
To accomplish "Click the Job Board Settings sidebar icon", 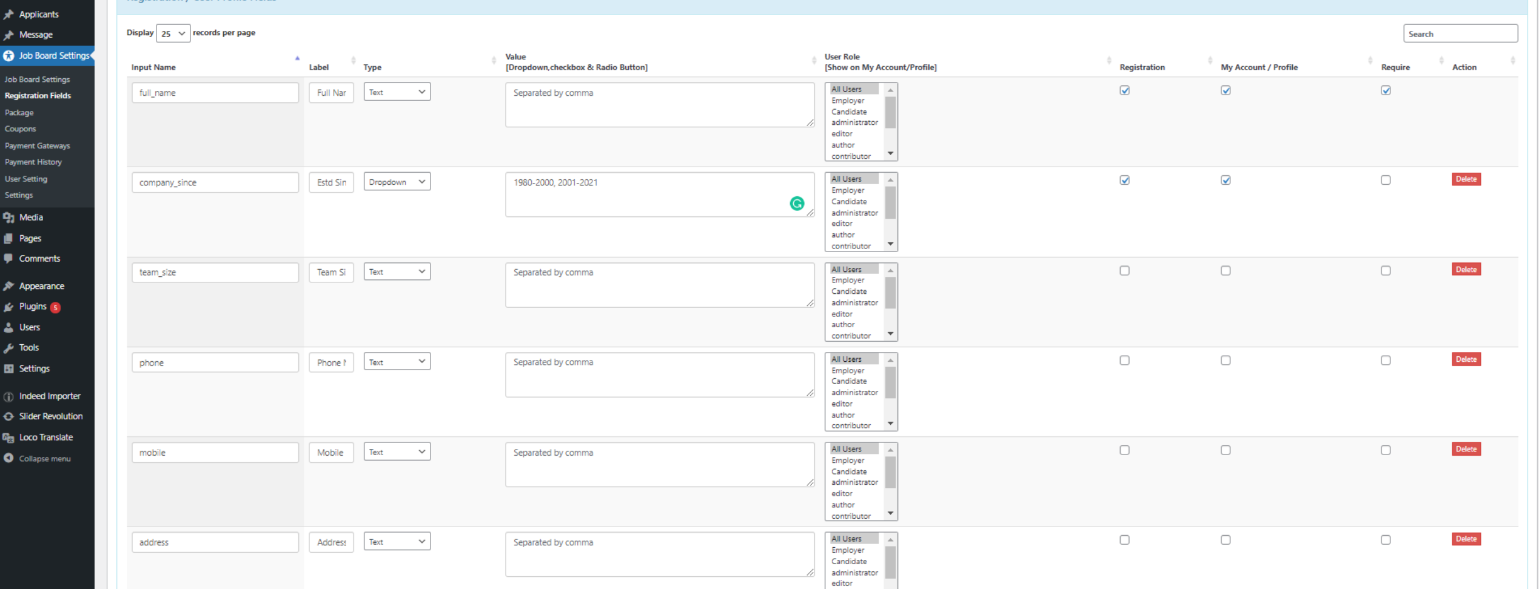I will (8, 55).
